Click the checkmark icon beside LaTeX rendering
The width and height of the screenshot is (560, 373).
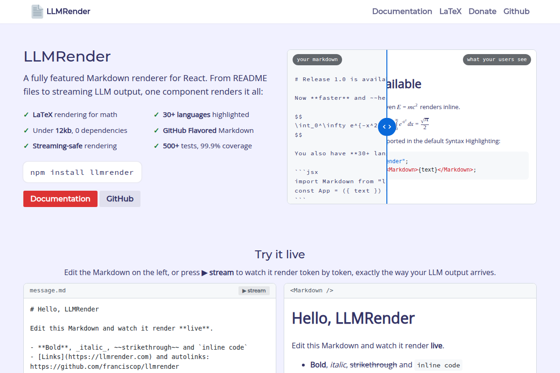coord(26,115)
